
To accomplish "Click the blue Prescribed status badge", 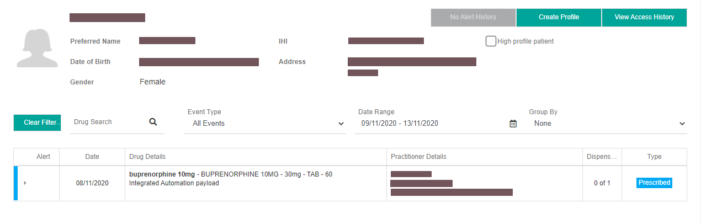I will pyautogui.click(x=654, y=183).
